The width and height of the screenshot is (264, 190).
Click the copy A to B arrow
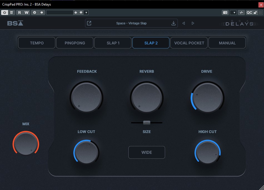[41, 12]
